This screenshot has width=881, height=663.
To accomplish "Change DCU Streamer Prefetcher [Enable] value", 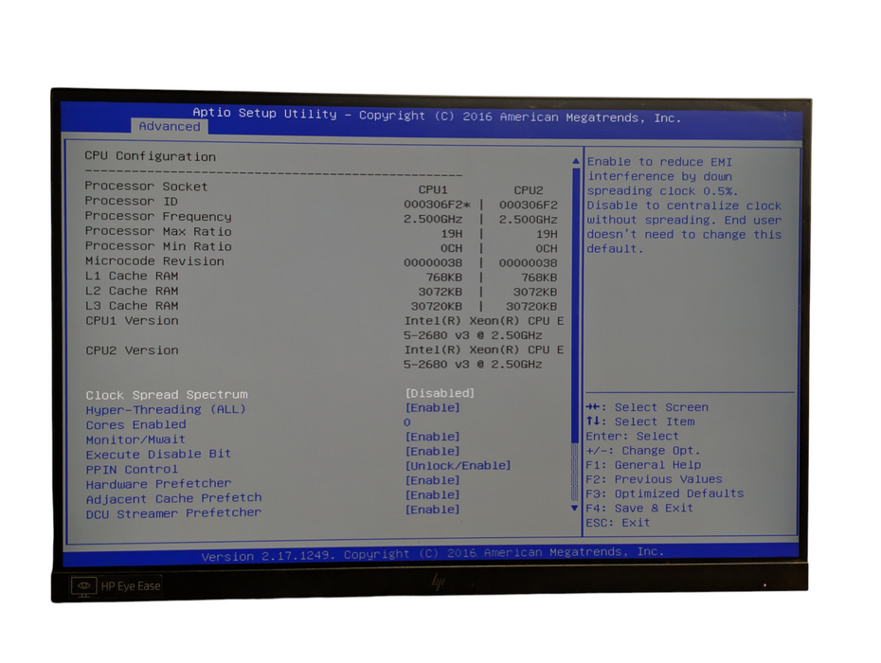I will (433, 510).
